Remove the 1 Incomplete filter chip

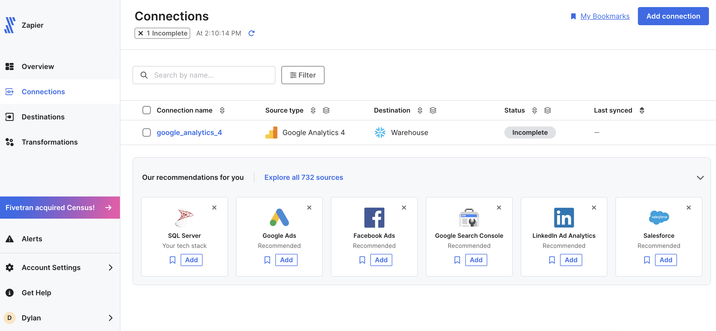141,33
